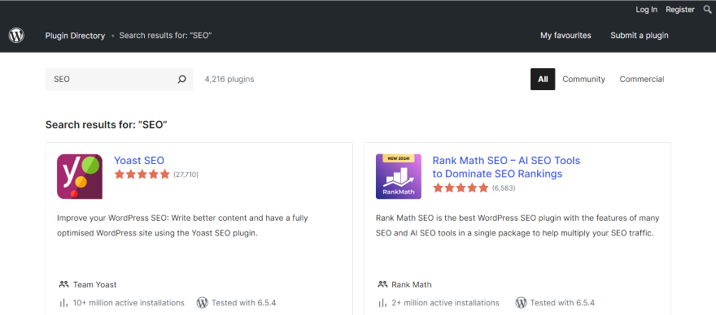Click the Search results for: "SEO" breadcrumb
Image resolution: width=716 pixels, height=315 pixels.
tap(165, 36)
